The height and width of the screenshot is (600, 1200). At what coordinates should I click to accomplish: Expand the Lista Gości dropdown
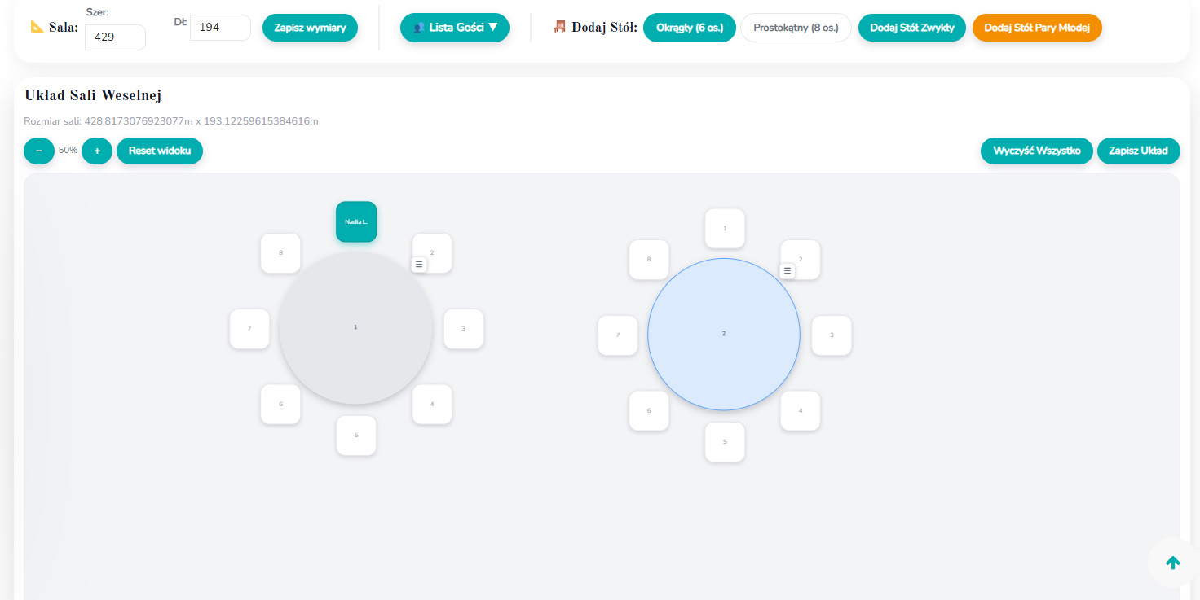[454, 28]
